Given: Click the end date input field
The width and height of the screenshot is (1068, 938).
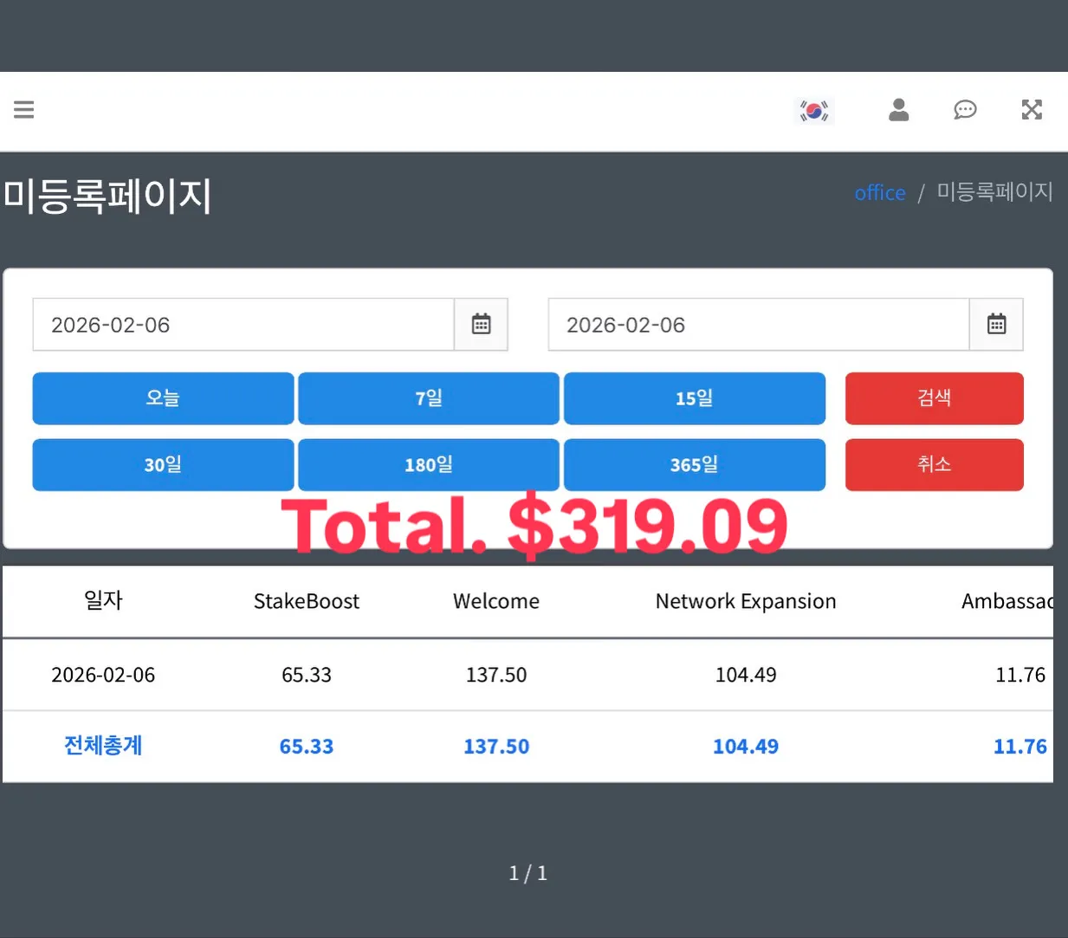Looking at the screenshot, I should click(x=759, y=325).
